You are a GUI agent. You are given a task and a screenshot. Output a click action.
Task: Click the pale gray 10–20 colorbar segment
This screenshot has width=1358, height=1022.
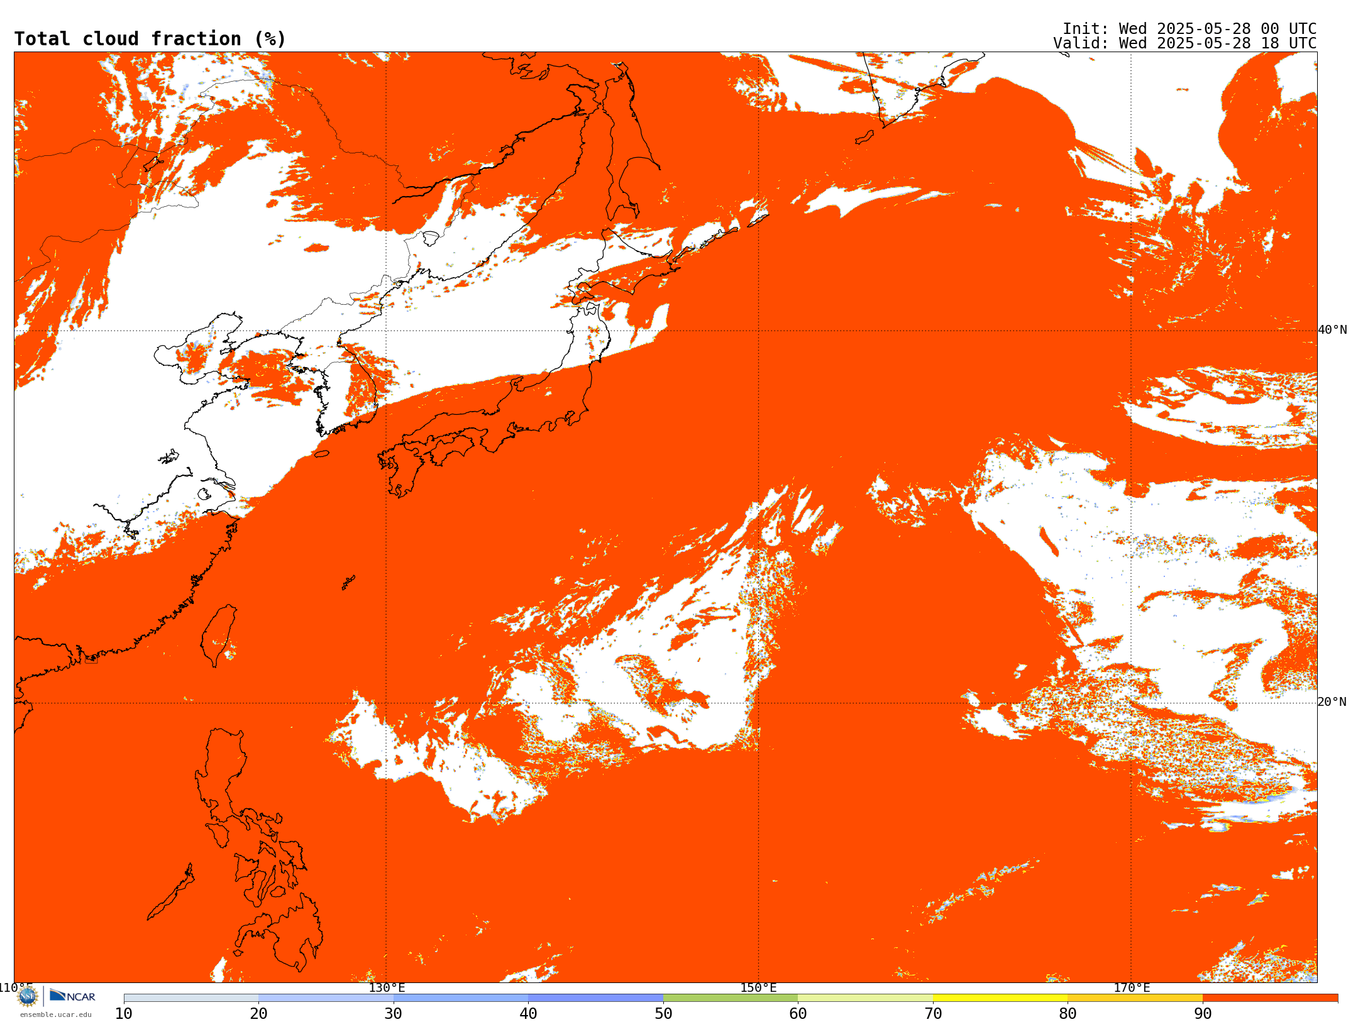pyautogui.click(x=191, y=998)
